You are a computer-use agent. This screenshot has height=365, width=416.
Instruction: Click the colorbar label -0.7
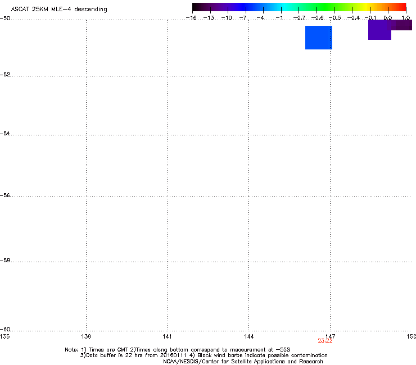[299, 18]
